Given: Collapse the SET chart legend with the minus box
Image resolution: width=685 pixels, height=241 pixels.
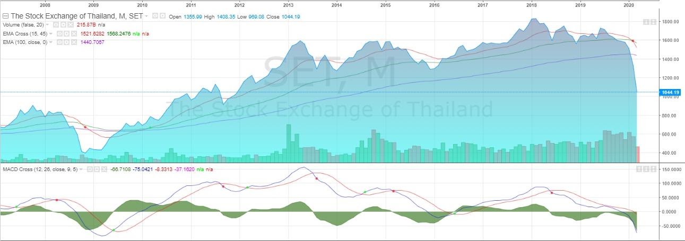Looking at the screenshot, I should coord(6,16).
